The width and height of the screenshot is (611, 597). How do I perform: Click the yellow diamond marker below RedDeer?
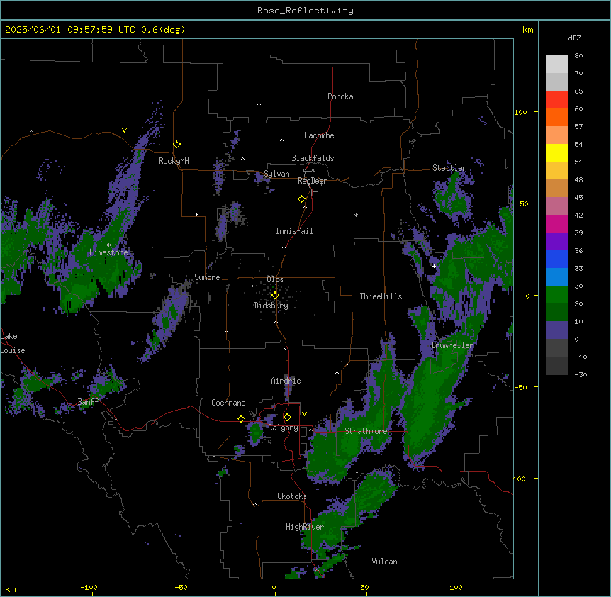tap(302, 199)
